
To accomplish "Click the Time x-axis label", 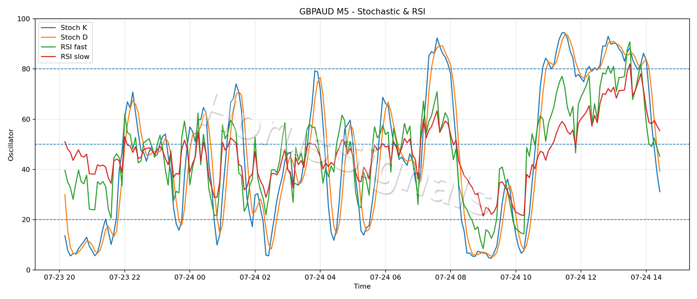I will click(362, 286).
